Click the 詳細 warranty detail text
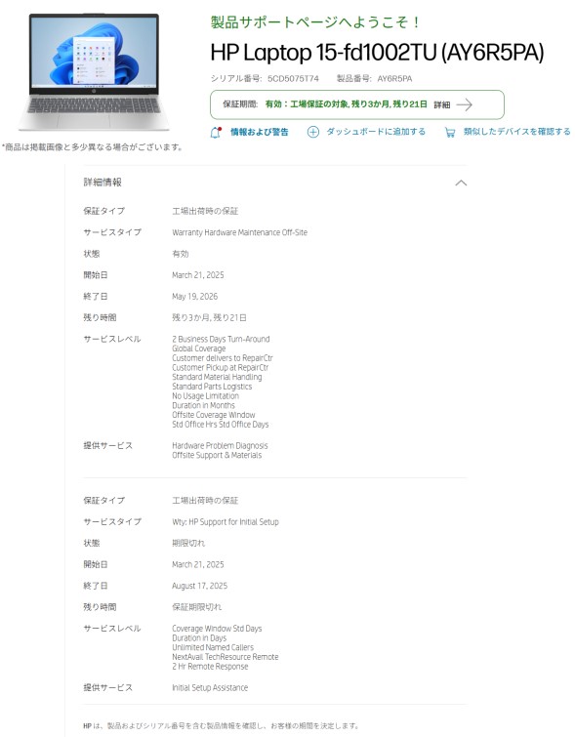The width and height of the screenshot is (575, 737). click(x=442, y=104)
